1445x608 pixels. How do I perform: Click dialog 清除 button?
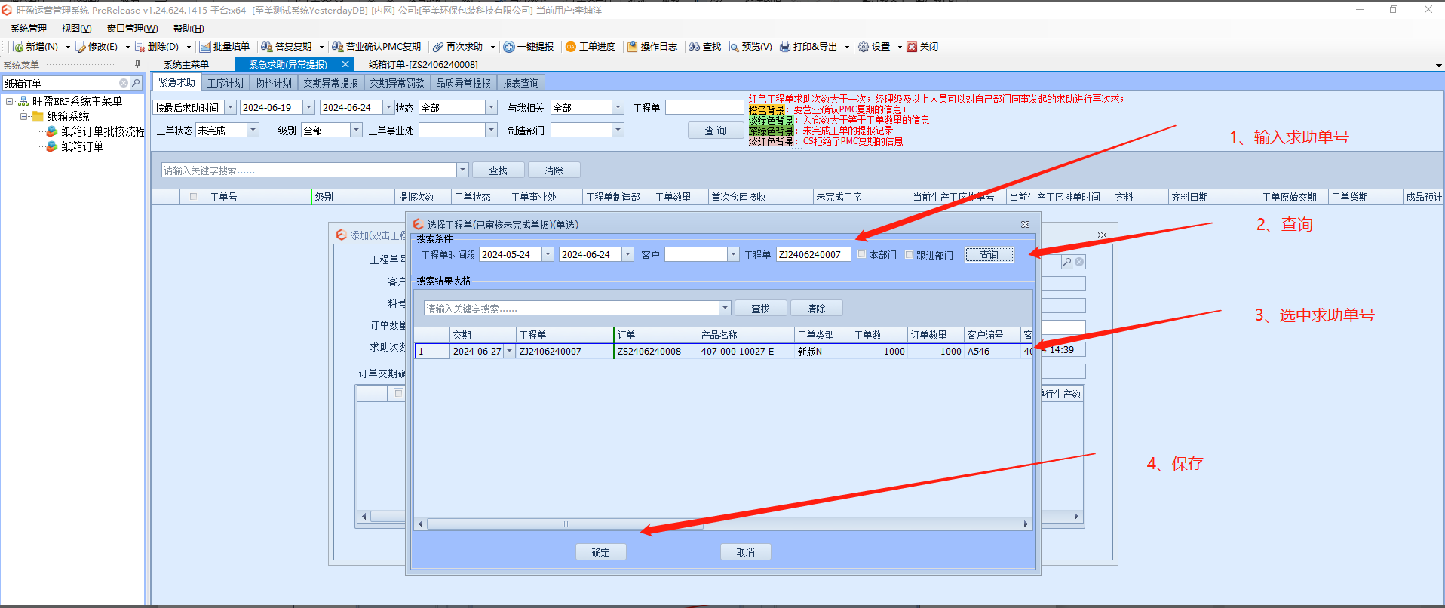(x=817, y=309)
